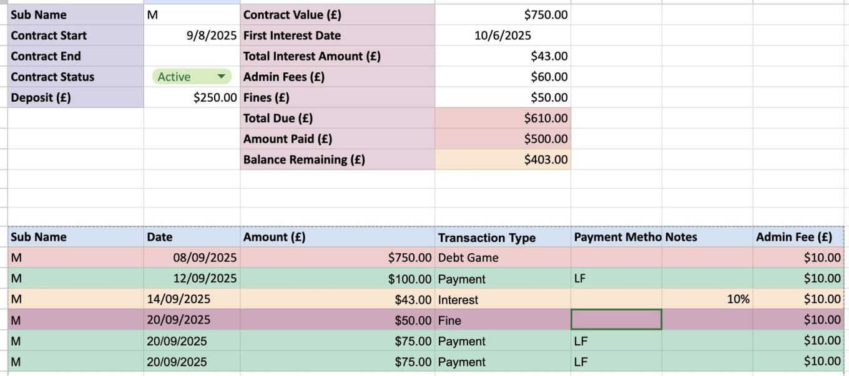Select the 12/09/2025 date cell
Viewport: 849px width, 376px height.
(x=192, y=278)
